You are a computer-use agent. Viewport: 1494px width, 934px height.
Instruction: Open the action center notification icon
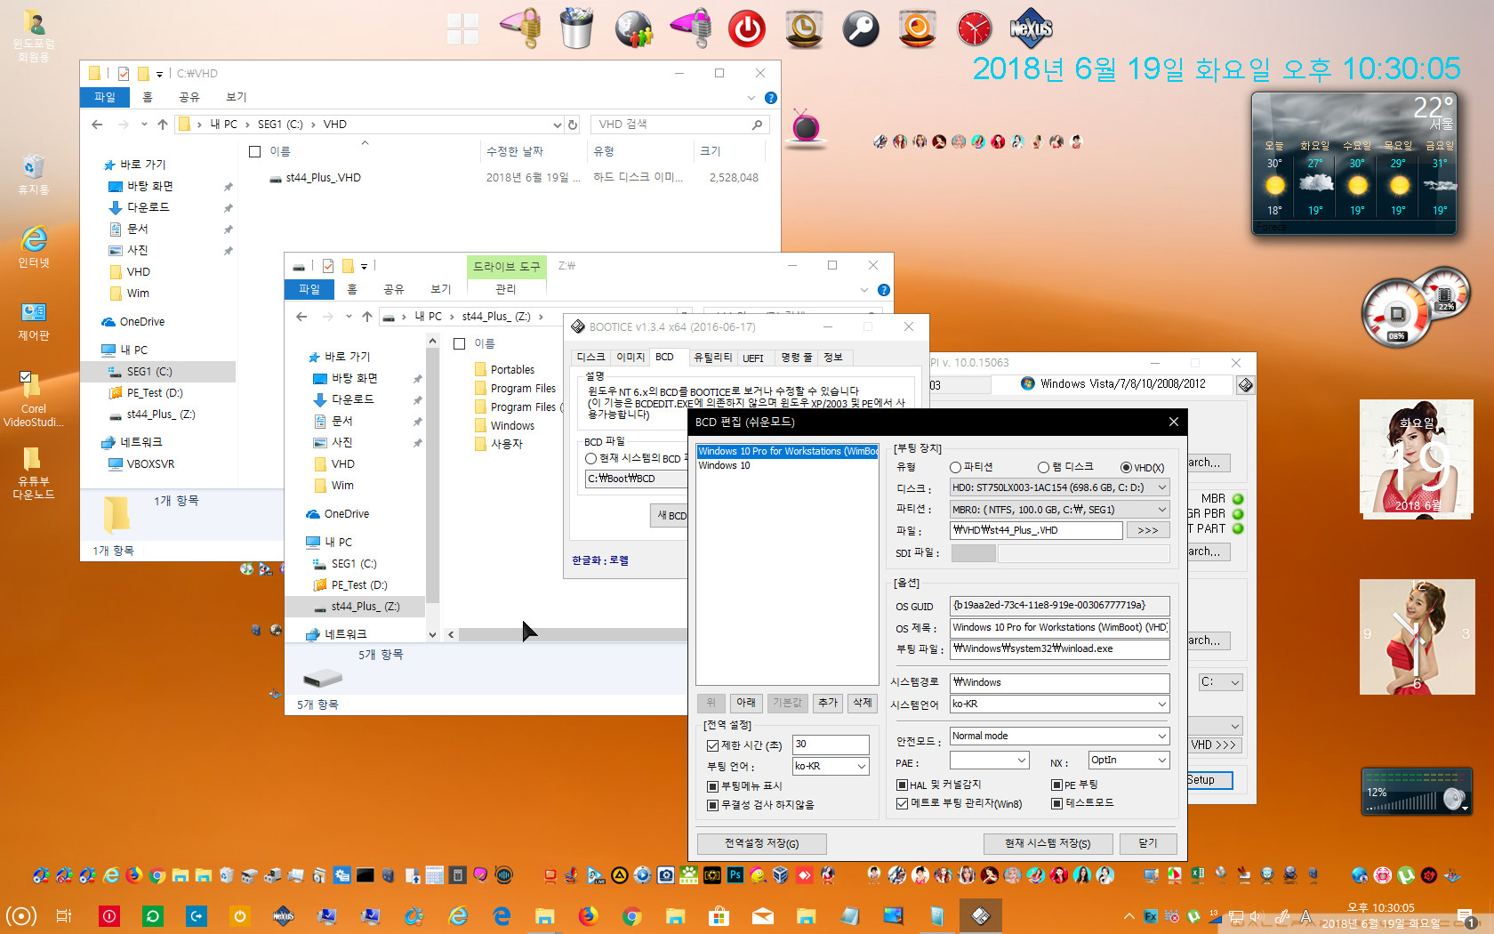tap(1466, 917)
